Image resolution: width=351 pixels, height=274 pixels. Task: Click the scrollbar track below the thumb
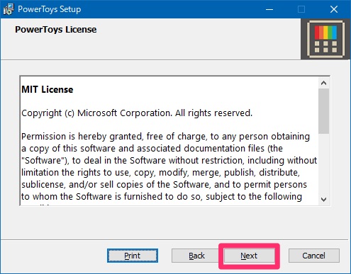pos(324,164)
